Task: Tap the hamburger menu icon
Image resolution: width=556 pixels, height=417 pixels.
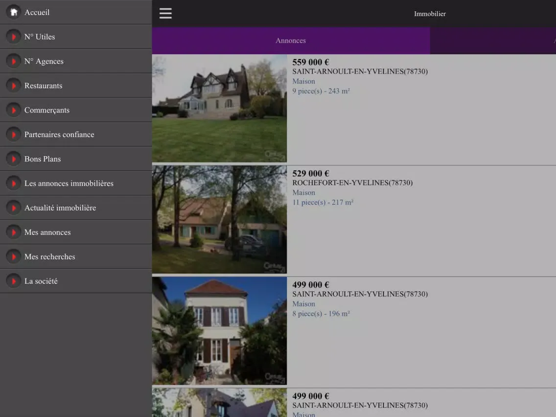Action: click(x=165, y=14)
